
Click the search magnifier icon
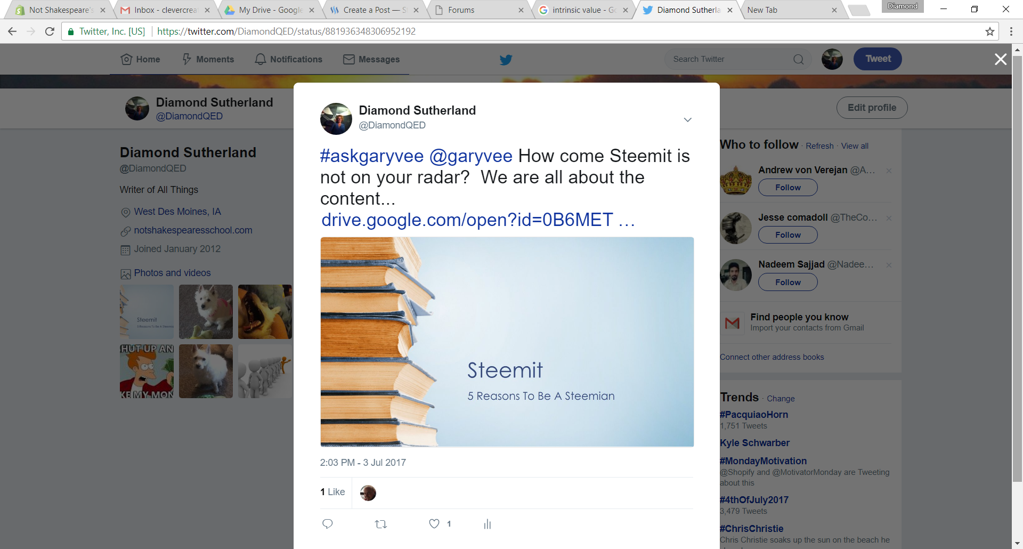[798, 59]
